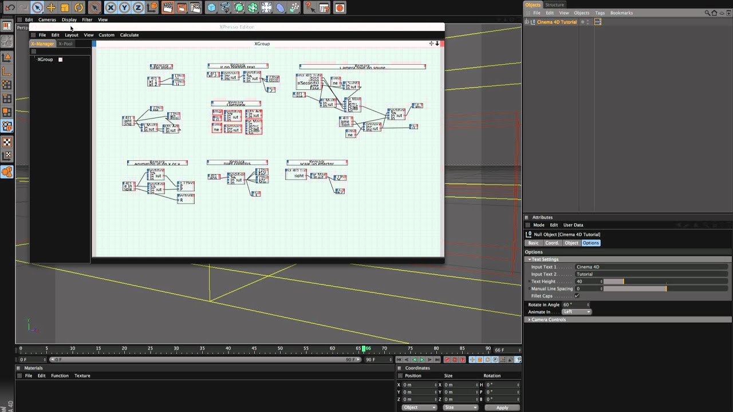733x412 pixels.
Task: Open the viewport Cameras menu
Action: [47, 19]
